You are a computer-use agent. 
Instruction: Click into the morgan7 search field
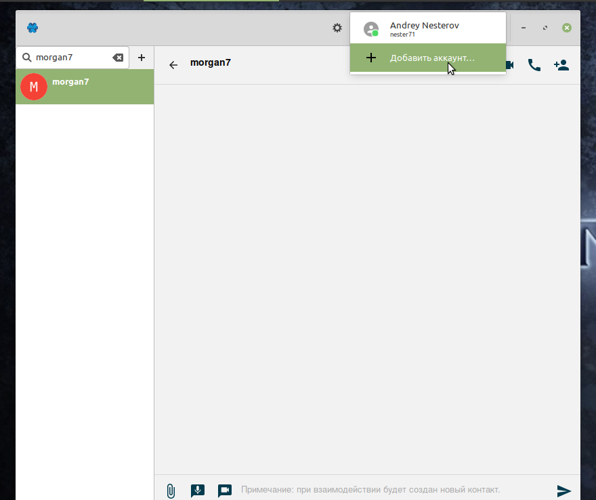[x=71, y=58]
